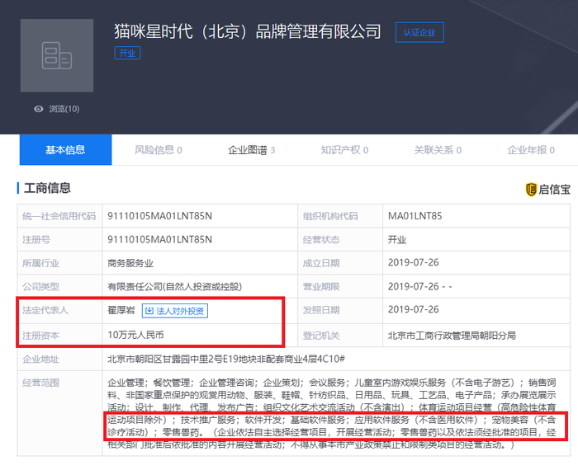Click the 注册资本 label cell
Image resolution: width=578 pixels, height=470 pixels.
point(59,336)
